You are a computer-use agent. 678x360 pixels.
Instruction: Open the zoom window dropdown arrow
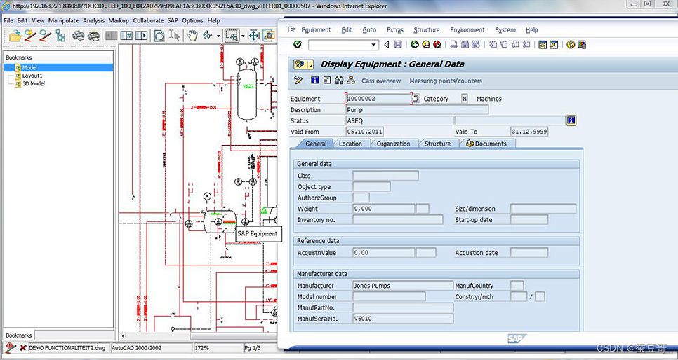point(243,36)
